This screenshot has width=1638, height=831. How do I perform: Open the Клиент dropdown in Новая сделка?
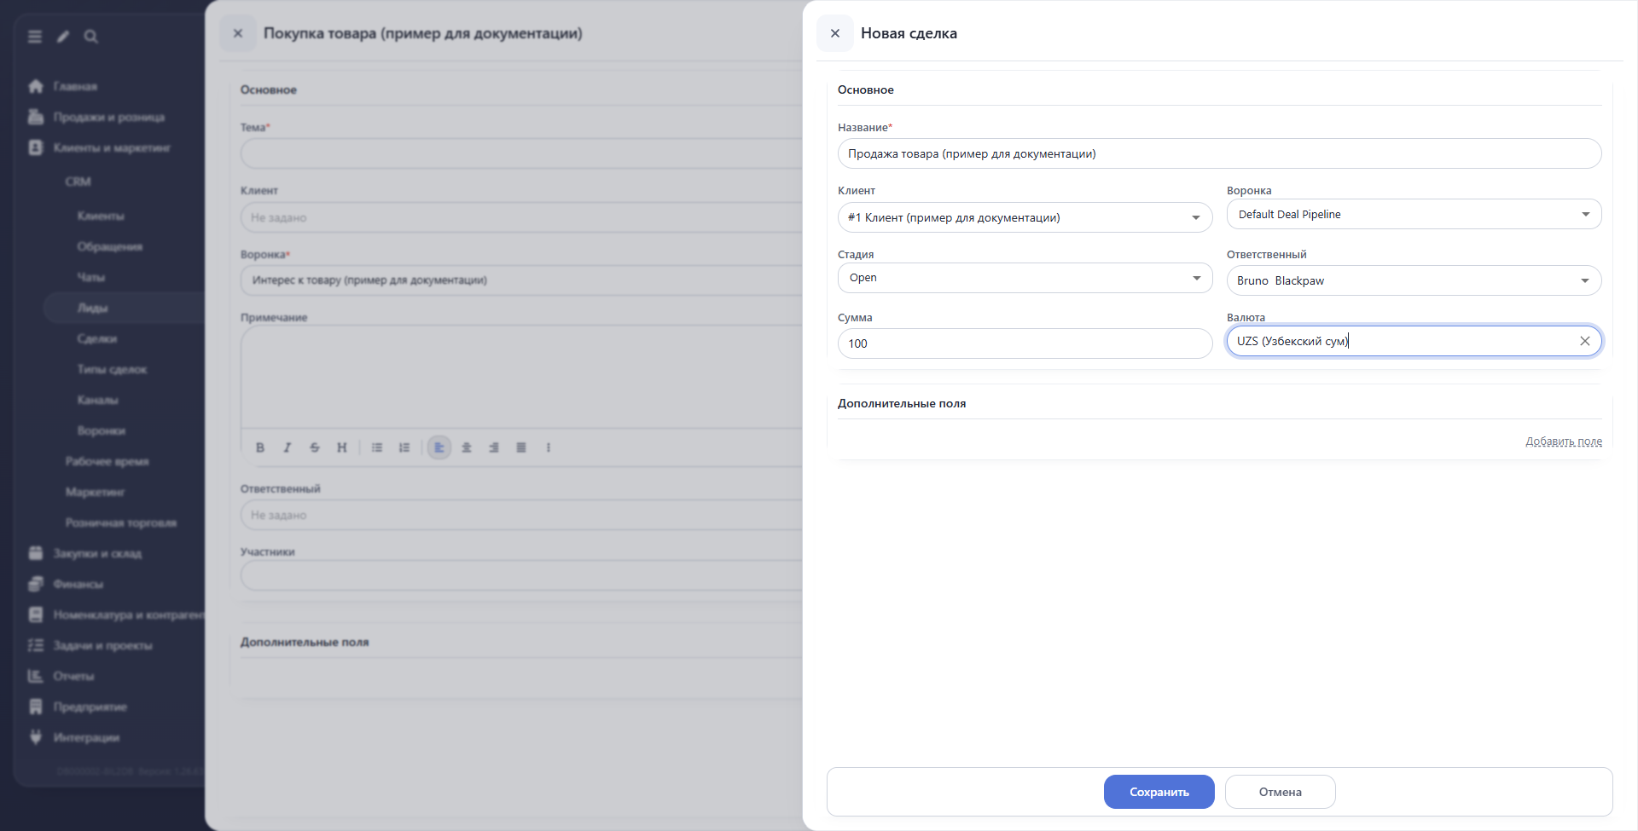[x=1025, y=217]
